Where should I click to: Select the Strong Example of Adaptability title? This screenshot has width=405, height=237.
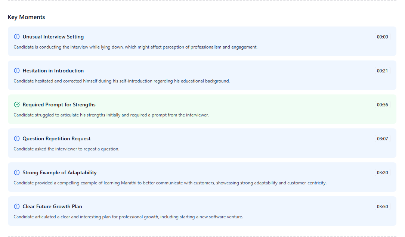coord(59,172)
